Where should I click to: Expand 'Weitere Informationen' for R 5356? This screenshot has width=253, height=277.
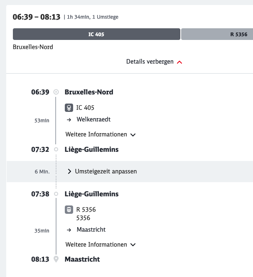point(101,245)
